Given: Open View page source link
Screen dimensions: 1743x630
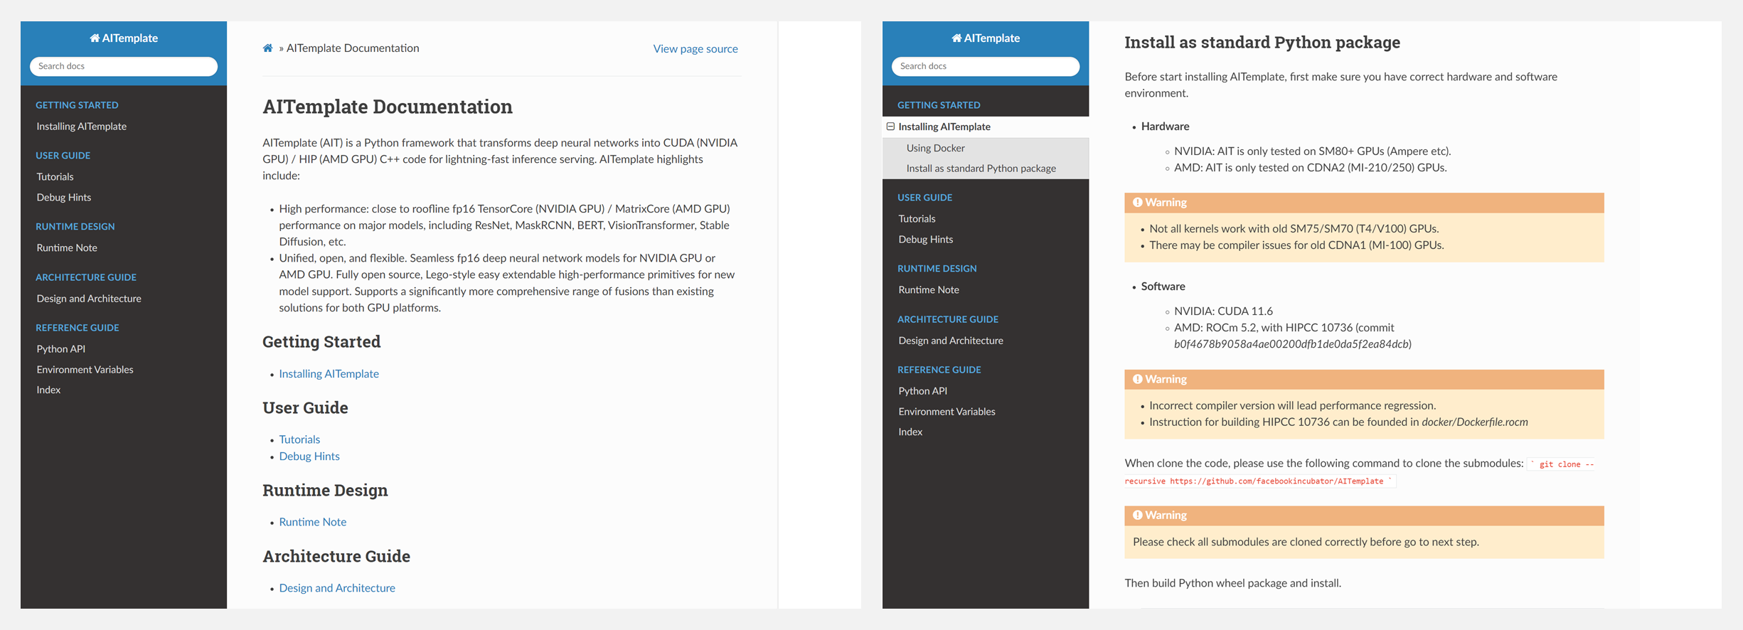Looking at the screenshot, I should (695, 49).
